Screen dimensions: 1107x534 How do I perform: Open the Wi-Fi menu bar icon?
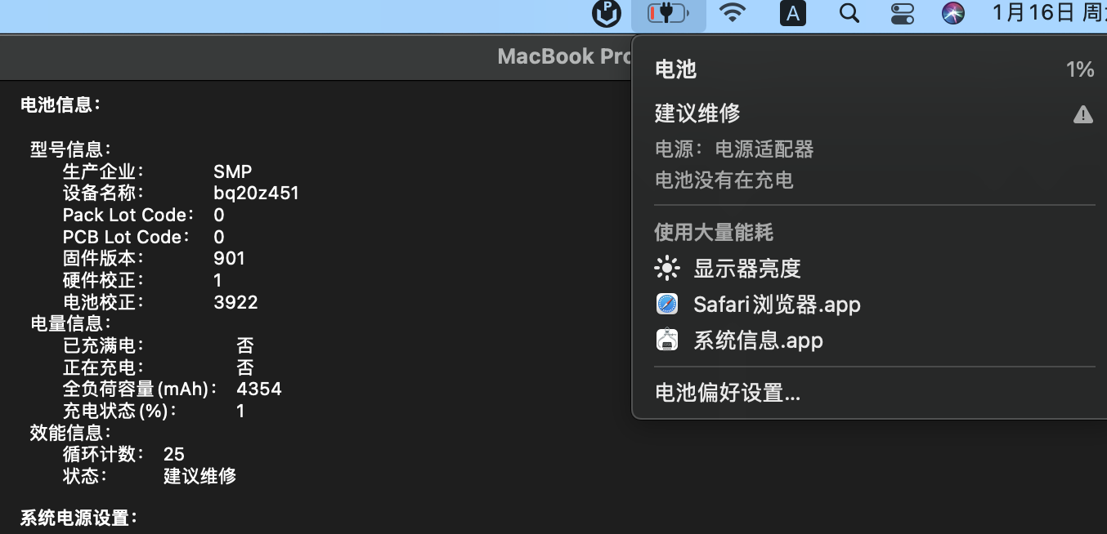point(733,14)
